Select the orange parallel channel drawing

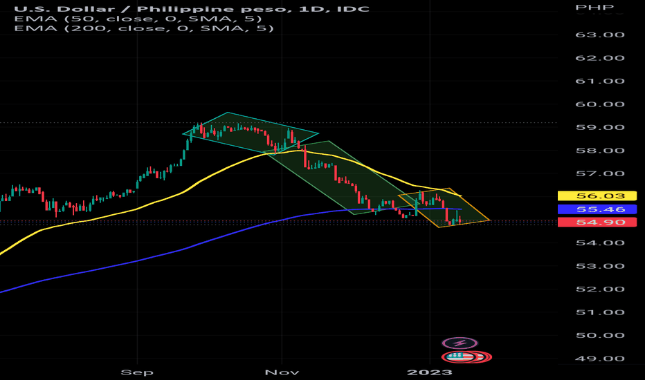444,207
